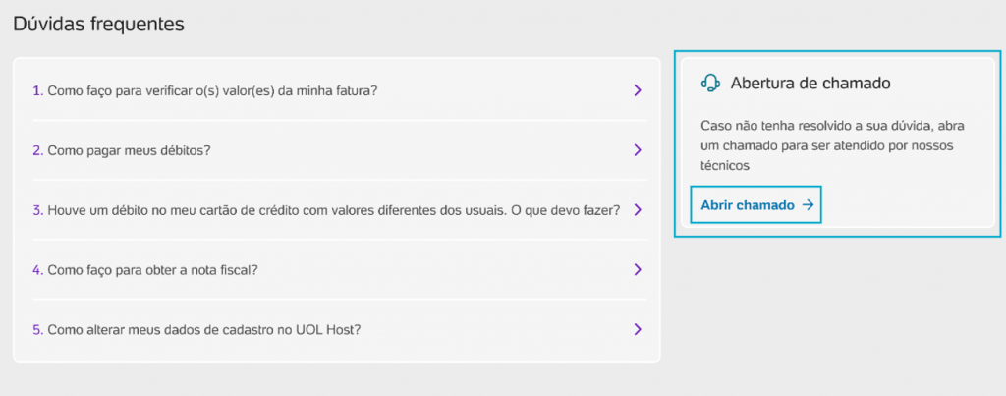Click the purple number 2 in FAQ list
1006x396 pixels.
click(x=37, y=150)
